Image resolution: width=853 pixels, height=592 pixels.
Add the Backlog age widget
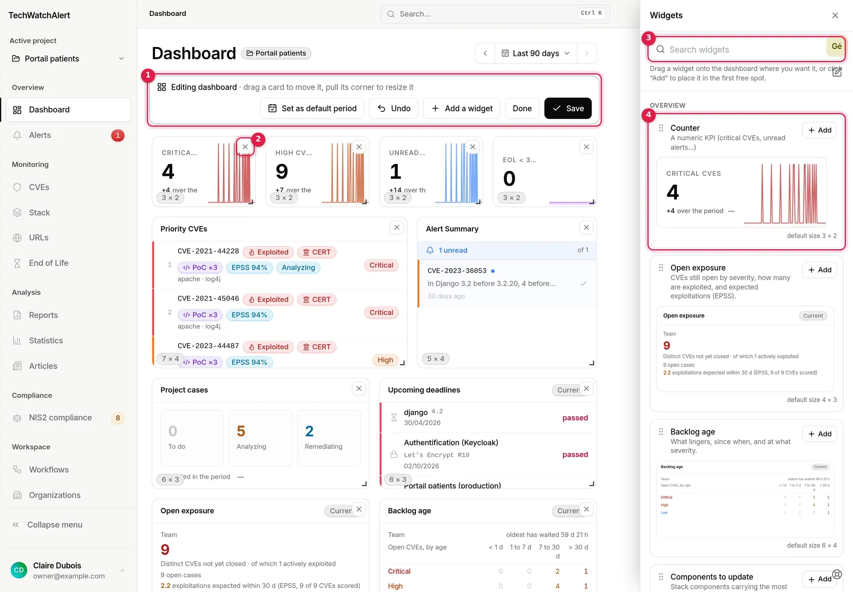(x=820, y=434)
